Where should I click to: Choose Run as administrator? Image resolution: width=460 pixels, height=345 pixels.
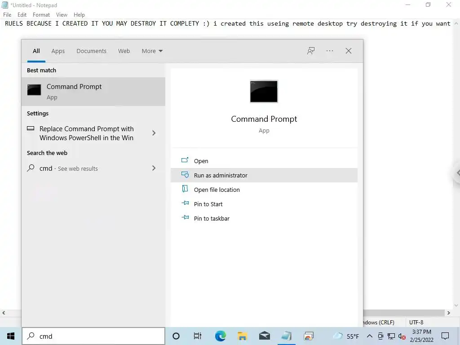click(x=264, y=175)
